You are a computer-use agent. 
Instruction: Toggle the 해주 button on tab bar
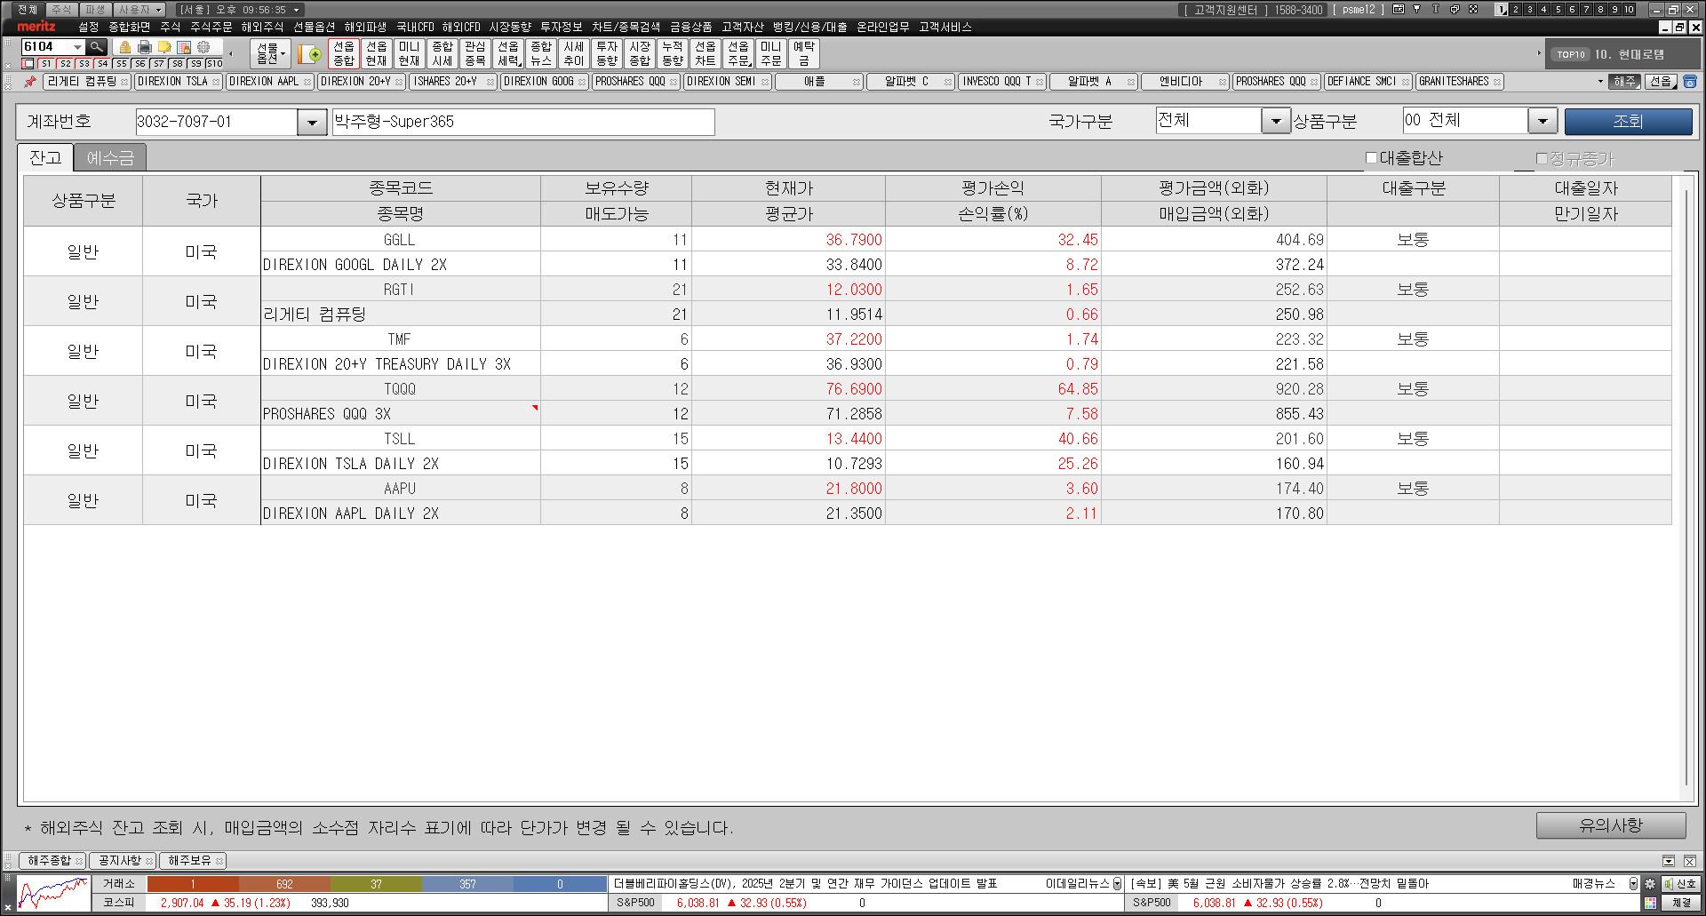pyautogui.click(x=1625, y=82)
